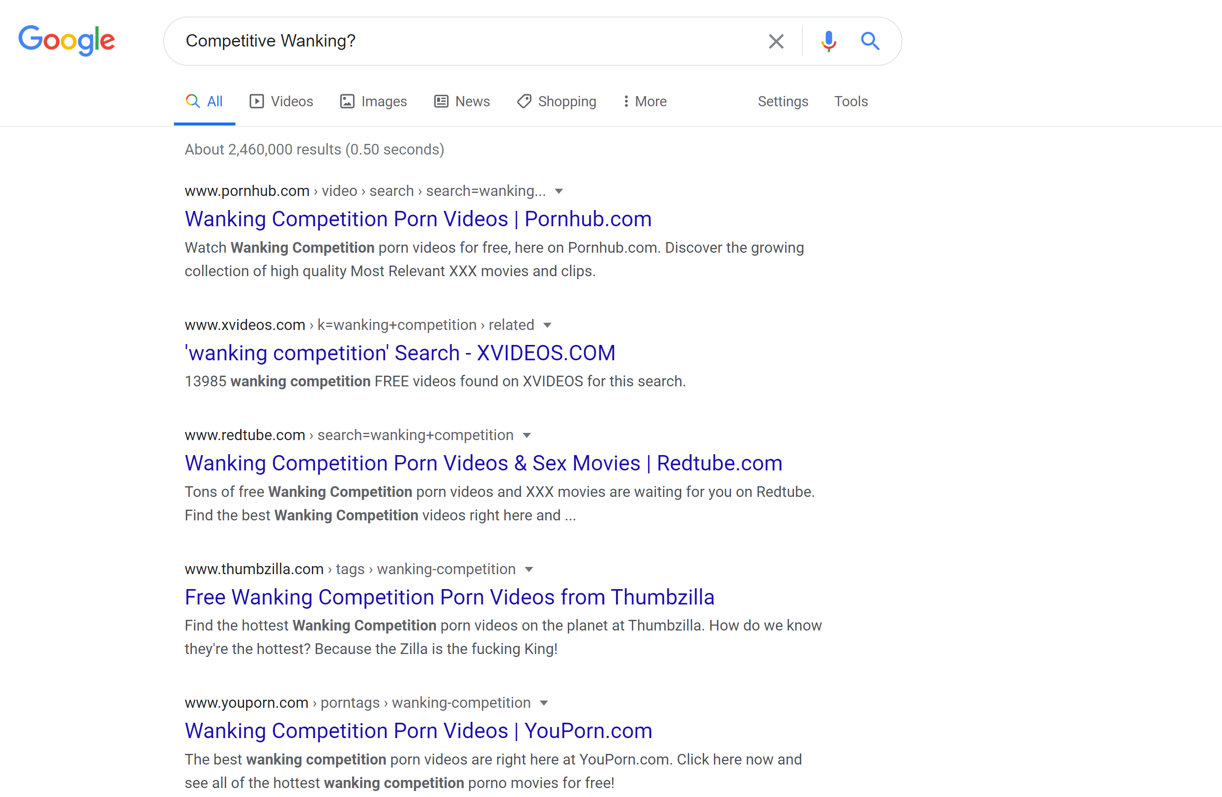Clear the search query with the X icon

pos(776,41)
